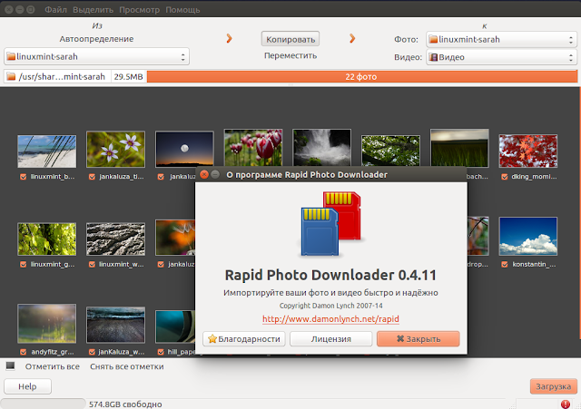Expand the source folder linuxmint-sarah dropdown
This screenshot has height=409, width=581.
coord(96,56)
